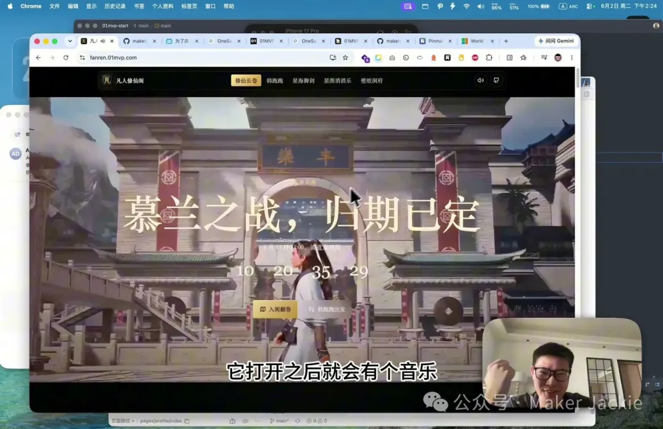Click the browser forward arrow
This screenshot has height=429, width=663.
(x=52, y=58)
